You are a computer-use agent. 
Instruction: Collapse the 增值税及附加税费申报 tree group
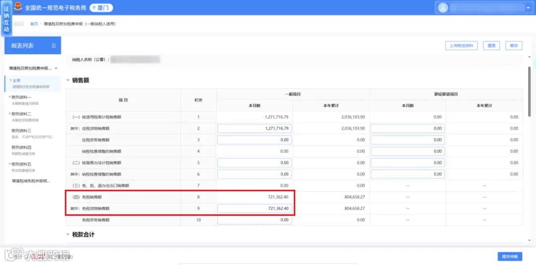[56, 68]
